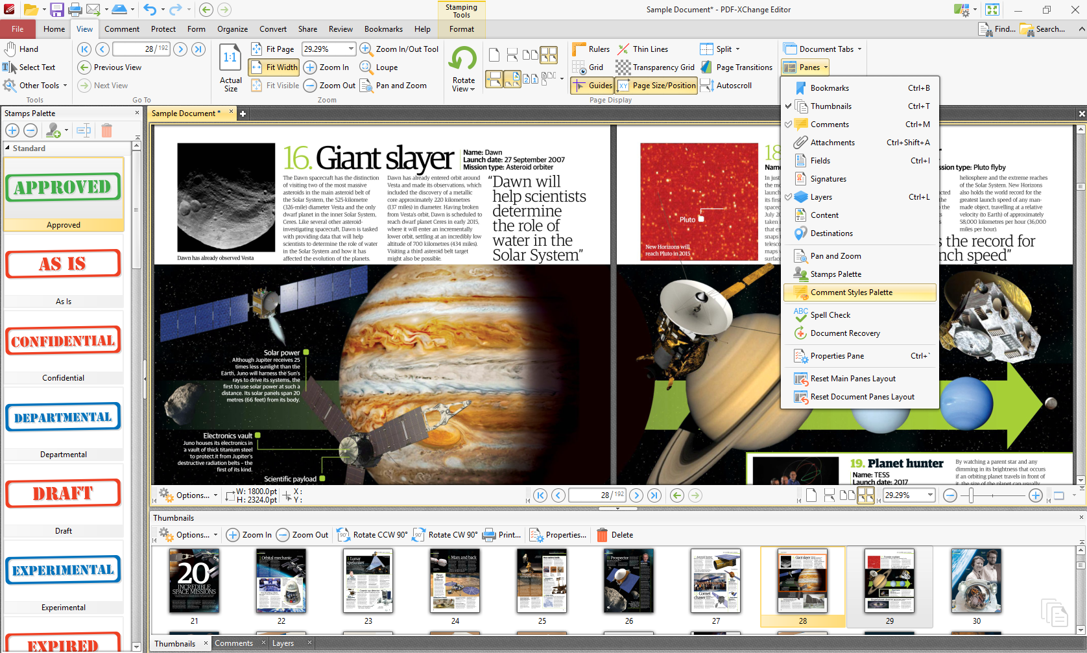Click Find in top right toolbar
The height and width of the screenshot is (653, 1087).
click(997, 29)
